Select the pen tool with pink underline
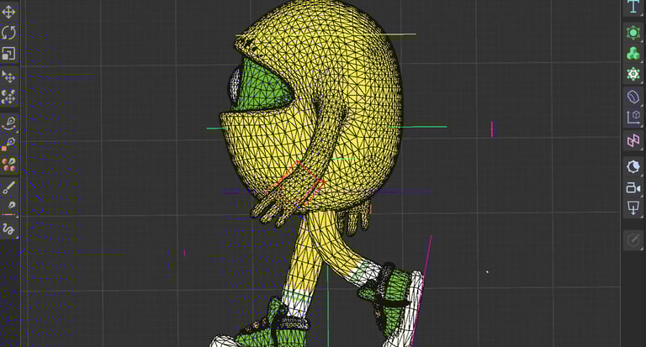 click(8, 208)
